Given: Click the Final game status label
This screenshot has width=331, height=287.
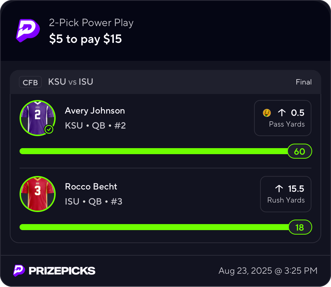Looking at the screenshot, I should click(303, 82).
